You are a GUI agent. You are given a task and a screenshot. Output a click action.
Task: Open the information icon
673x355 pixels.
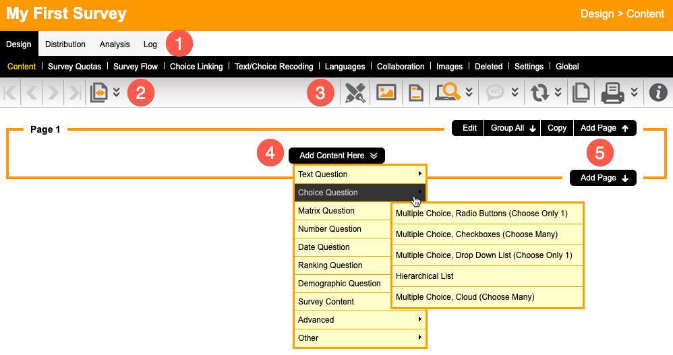657,93
